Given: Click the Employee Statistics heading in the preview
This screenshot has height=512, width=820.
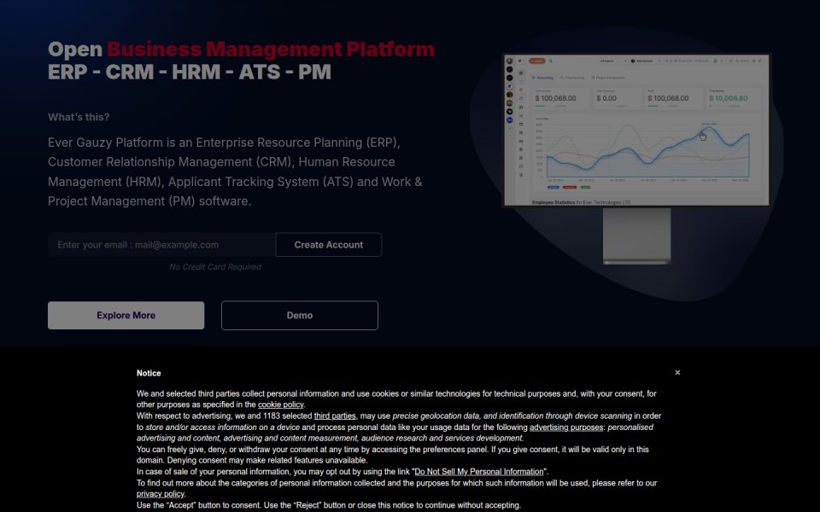Looking at the screenshot, I should click(553, 202).
